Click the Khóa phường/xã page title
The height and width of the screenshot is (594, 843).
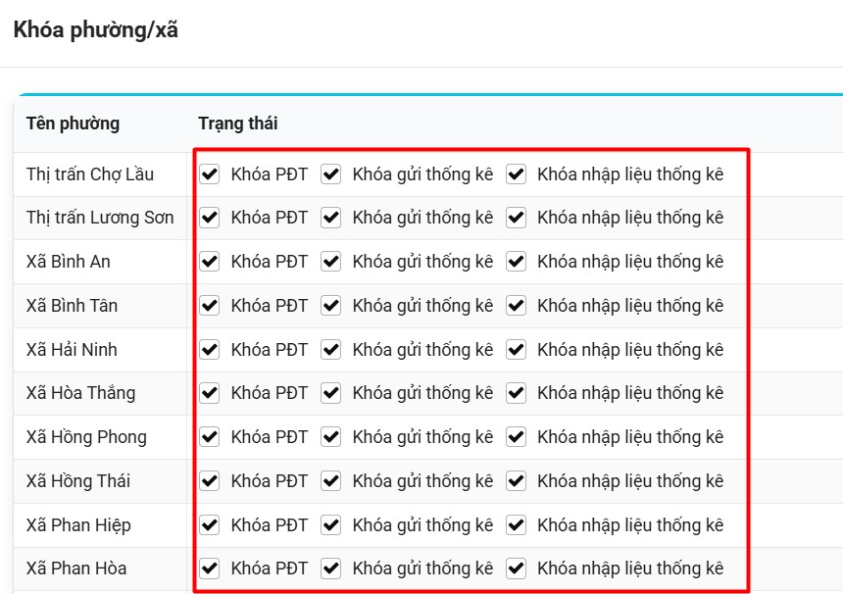[x=95, y=30]
